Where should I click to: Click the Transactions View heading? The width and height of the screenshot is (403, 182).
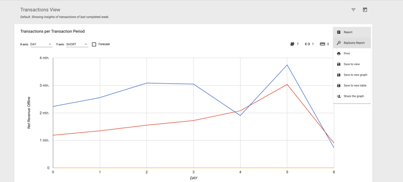(x=40, y=10)
